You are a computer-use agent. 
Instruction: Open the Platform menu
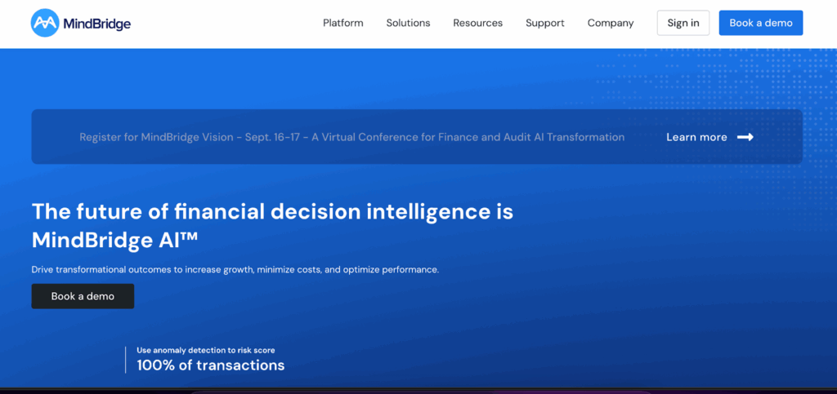(343, 23)
